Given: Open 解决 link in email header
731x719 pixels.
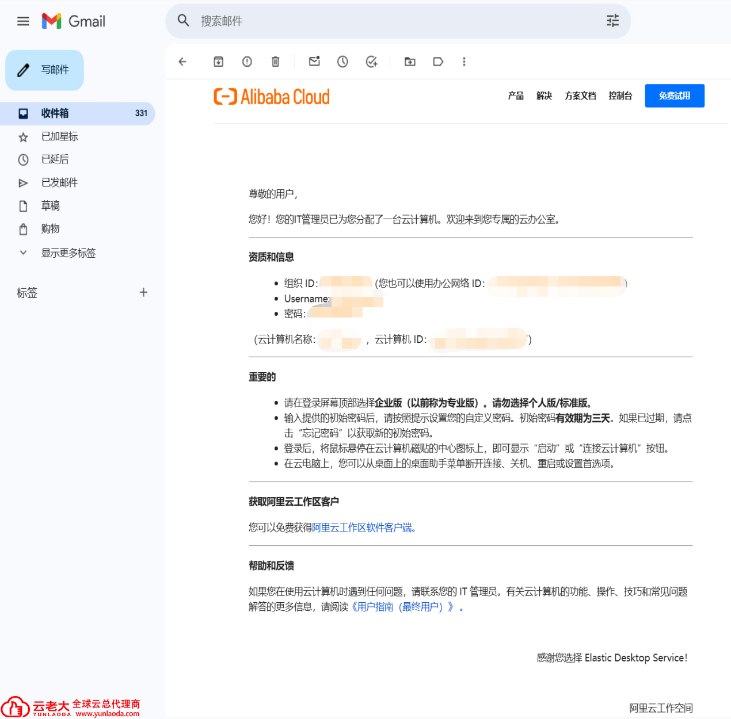Looking at the screenshot, I should (x=544, y=95).
